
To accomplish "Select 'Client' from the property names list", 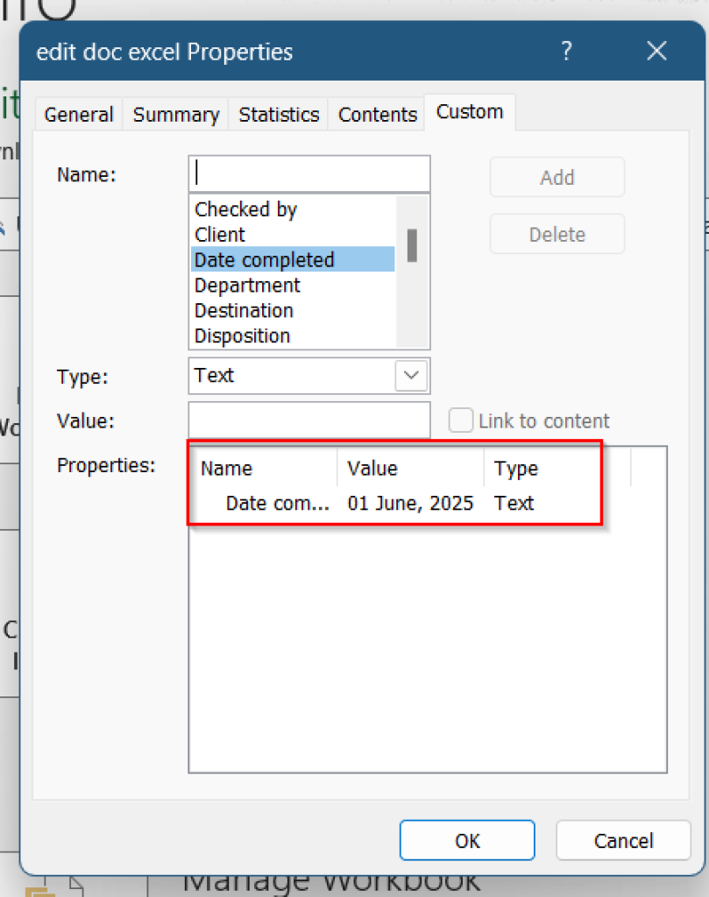I will (219, 235).
